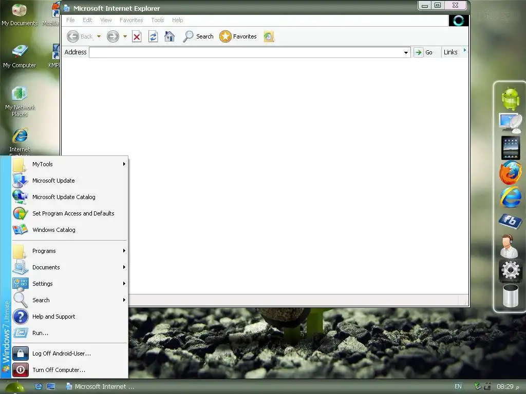Select Microsoft Update in Start menu
This screenshot has height=394, width=526.
[70, 181]
